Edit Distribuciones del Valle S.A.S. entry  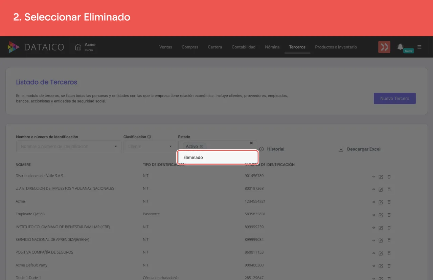(381, 176)
